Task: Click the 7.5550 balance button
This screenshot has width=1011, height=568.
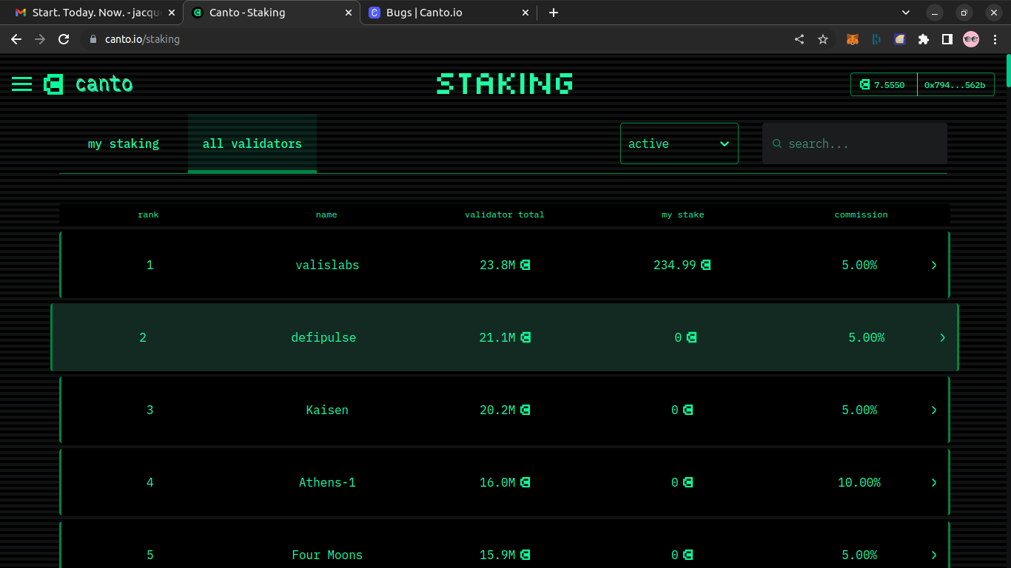Action: pyautogui.click(x=884, y=85)
